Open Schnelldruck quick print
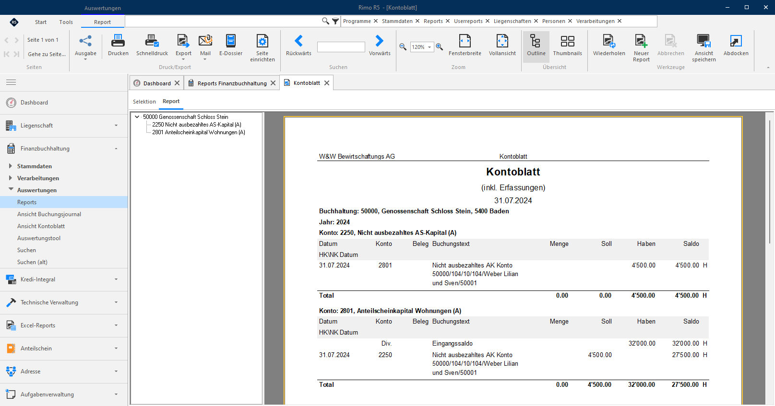Screen dimensions: 775x406 (x=152, y=46)
